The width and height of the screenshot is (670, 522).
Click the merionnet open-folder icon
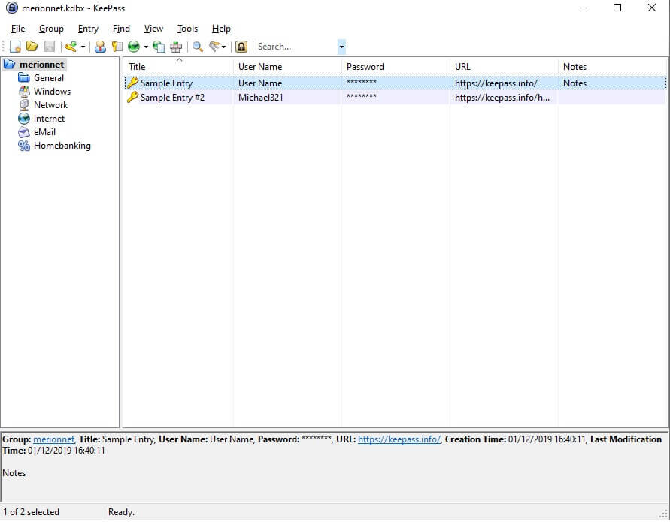coord(10,65)
